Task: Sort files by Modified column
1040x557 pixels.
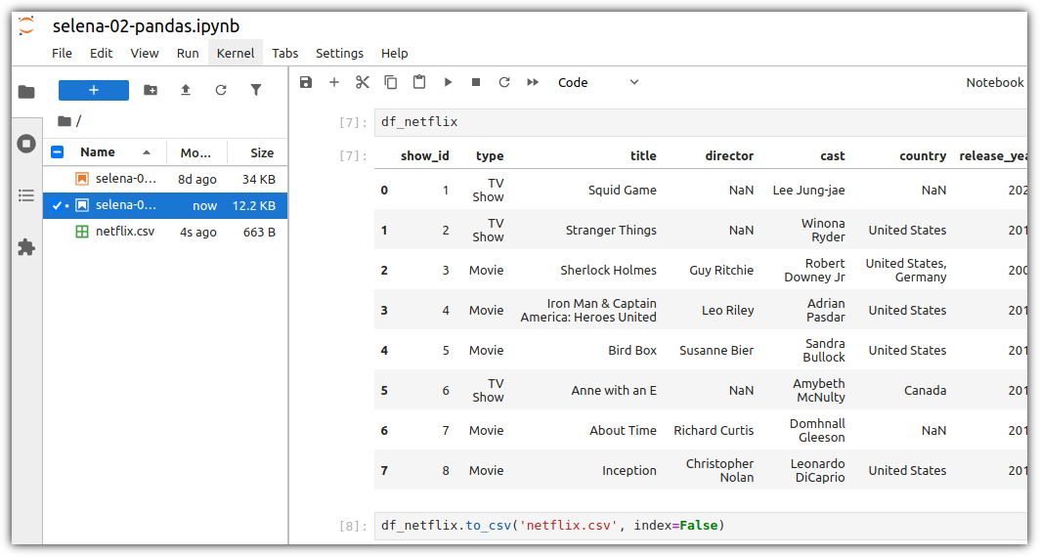Action: pyautogui.click(x=196, y=152)
